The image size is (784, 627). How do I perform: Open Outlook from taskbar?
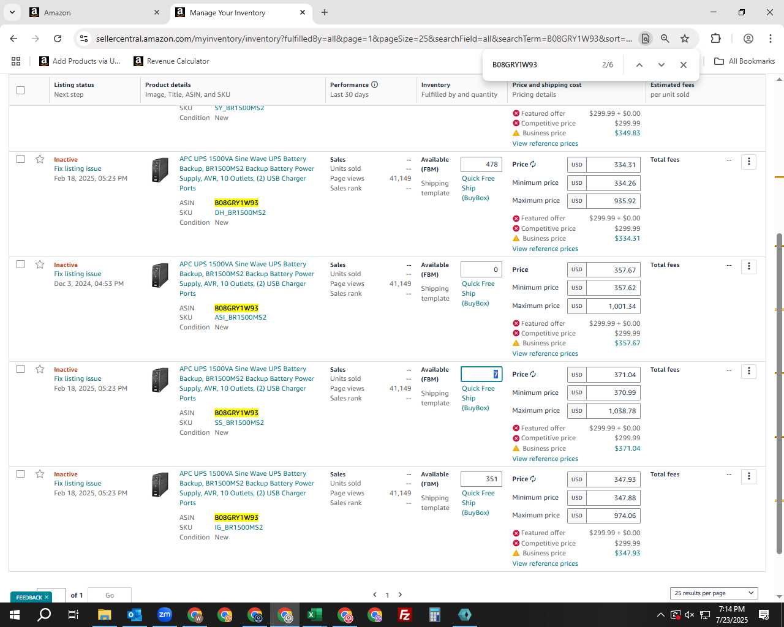pyautogui.click(x=135, y=615)
